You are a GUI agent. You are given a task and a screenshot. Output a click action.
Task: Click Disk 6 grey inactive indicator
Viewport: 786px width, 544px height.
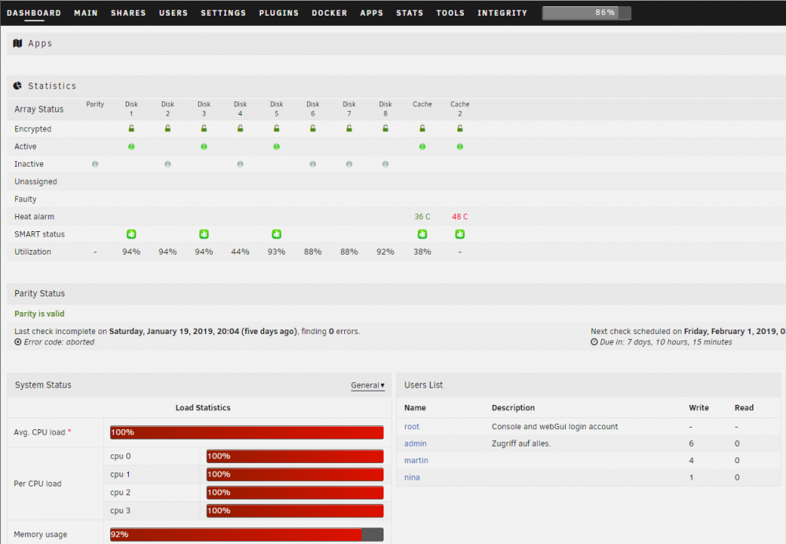pyautogui.click(x=313, y=164)
